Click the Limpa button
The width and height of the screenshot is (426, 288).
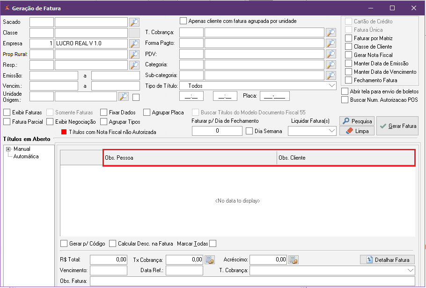(357, 131)
